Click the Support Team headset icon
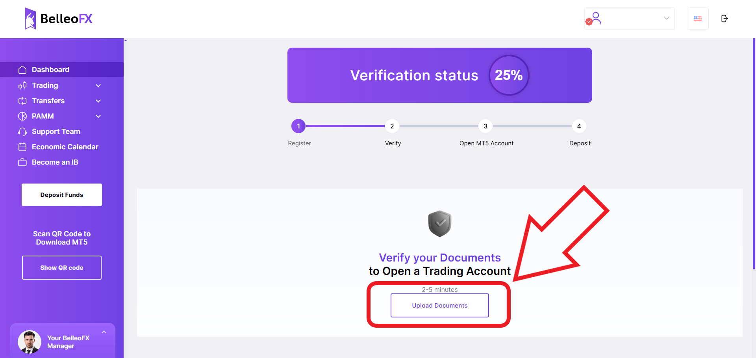Image resolution: width=756 pixels, height=358 pixels. (22, 132)
